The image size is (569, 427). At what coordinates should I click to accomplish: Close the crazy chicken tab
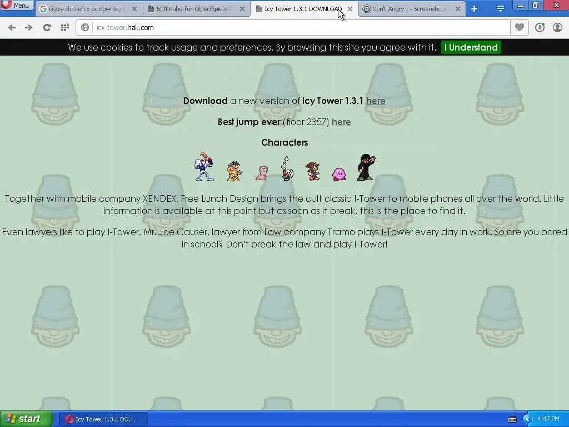coord(134,9)
